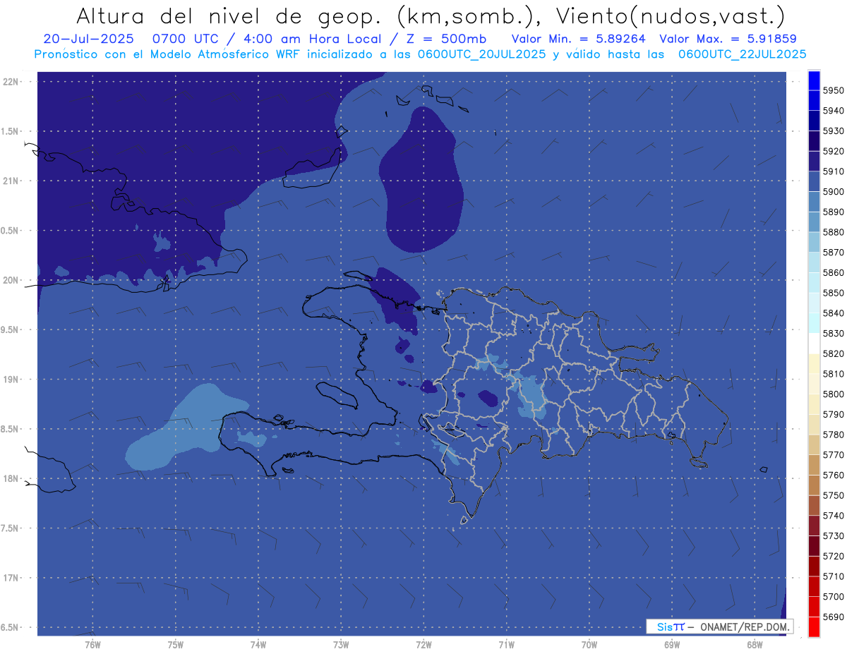
Task: Pick the legend swatch between 5890 and 5900
Action: (814, 202)
